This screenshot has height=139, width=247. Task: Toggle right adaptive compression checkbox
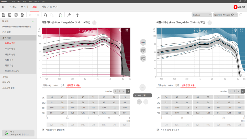point(158,130)
